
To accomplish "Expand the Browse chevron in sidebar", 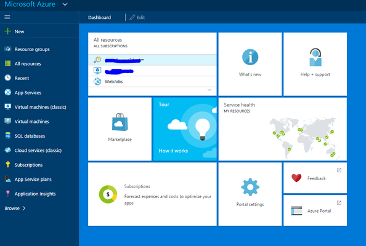I will (24, 208).
